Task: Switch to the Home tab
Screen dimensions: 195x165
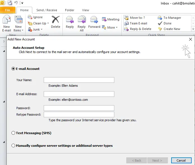Action: tap(24, 10)
